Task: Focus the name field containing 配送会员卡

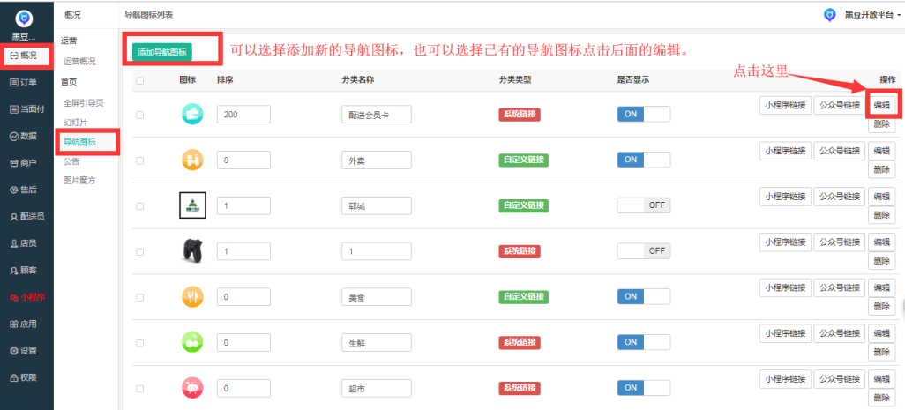Action: 377,114
